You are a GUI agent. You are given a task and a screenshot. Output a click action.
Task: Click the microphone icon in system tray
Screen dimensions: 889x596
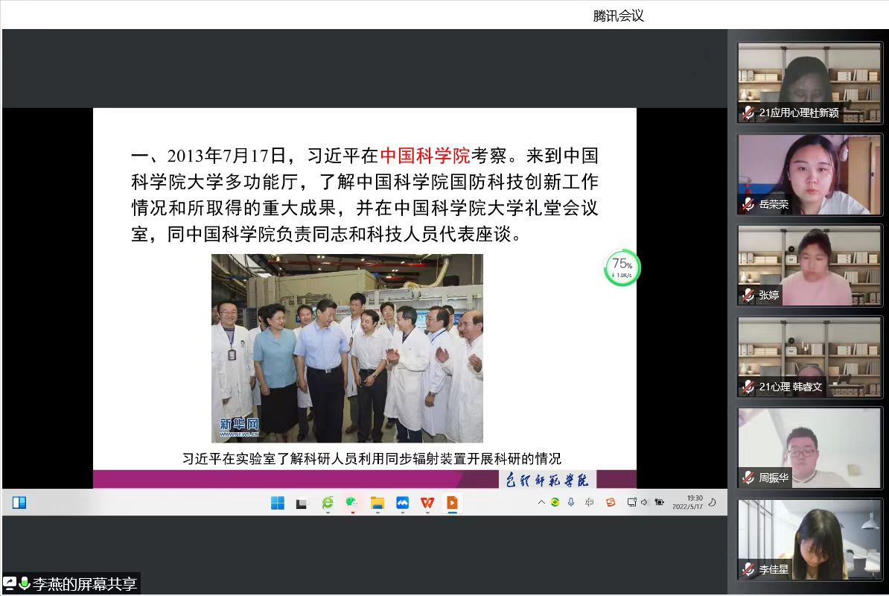[571, 502]
